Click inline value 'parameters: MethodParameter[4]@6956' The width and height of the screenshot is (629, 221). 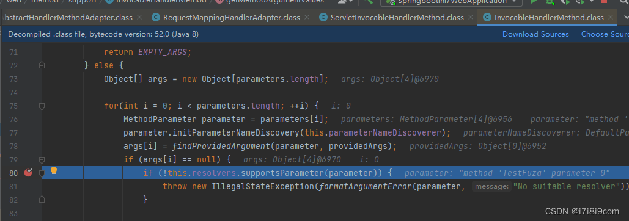(x=427, y=119)
